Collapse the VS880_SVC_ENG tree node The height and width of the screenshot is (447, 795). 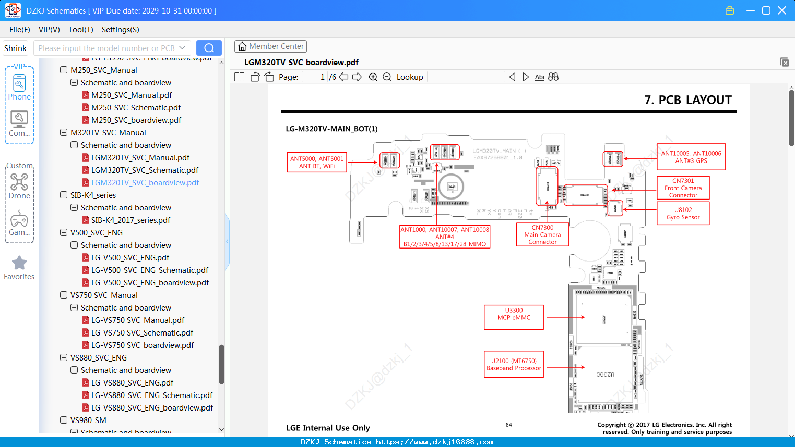coord(64,357)
